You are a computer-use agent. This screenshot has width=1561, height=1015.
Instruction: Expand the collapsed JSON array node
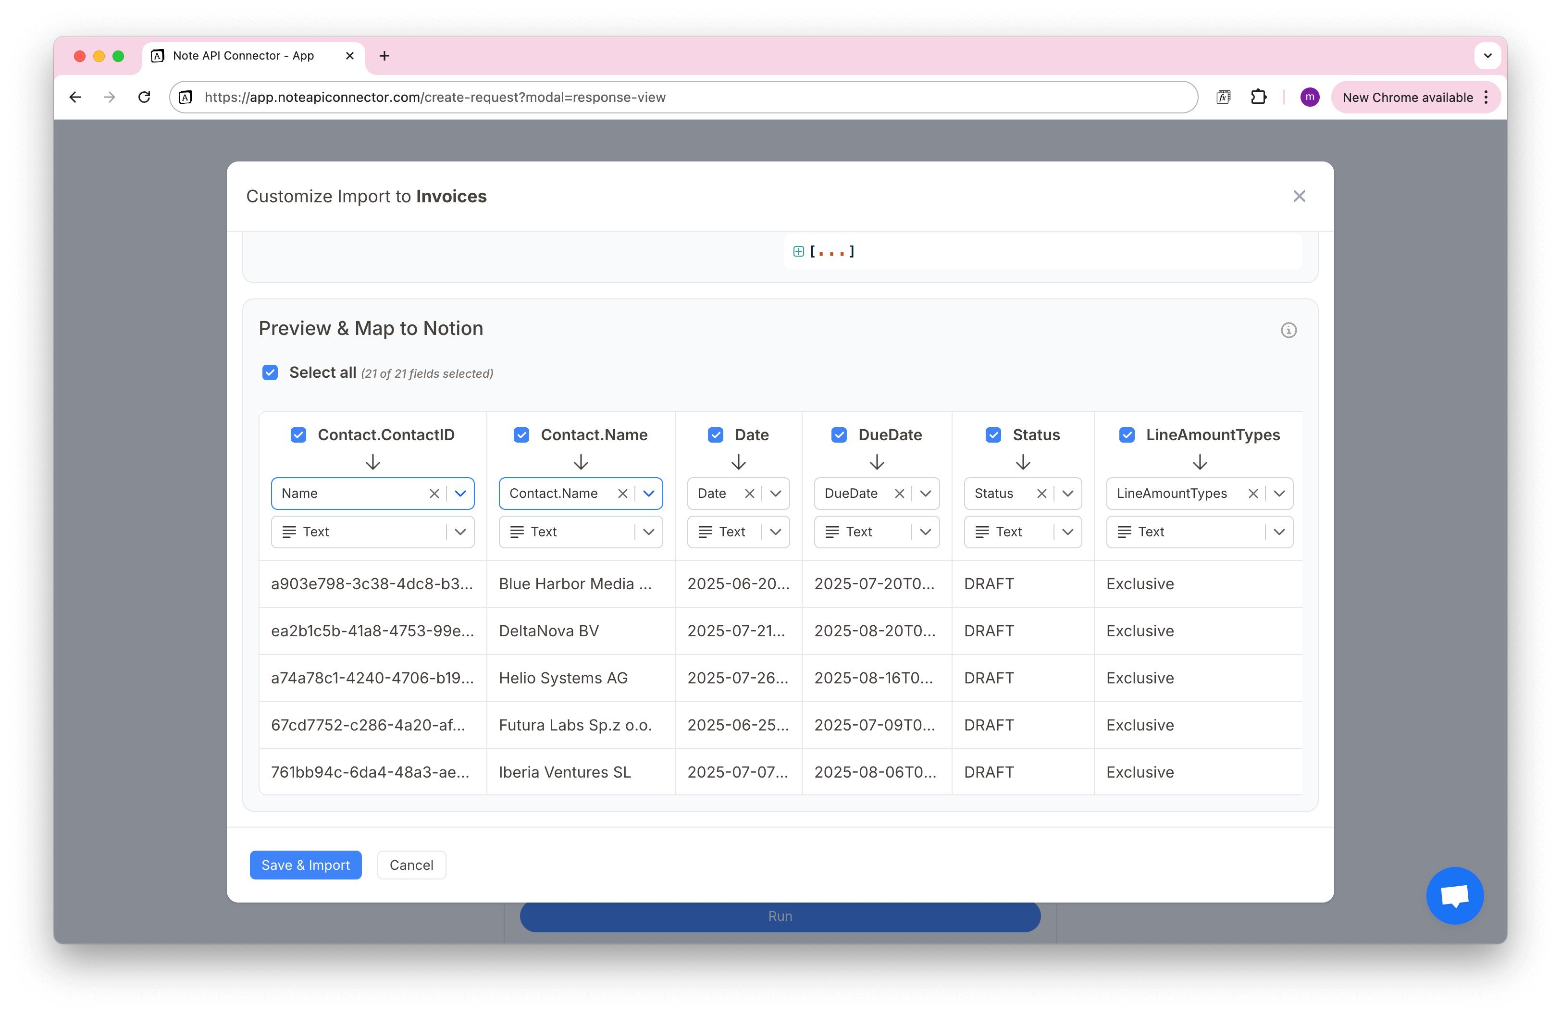(x=798, y=251)
